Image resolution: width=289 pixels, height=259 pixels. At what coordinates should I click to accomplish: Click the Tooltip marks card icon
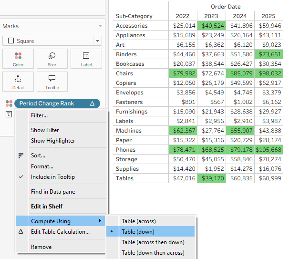(x=52, y=79)
